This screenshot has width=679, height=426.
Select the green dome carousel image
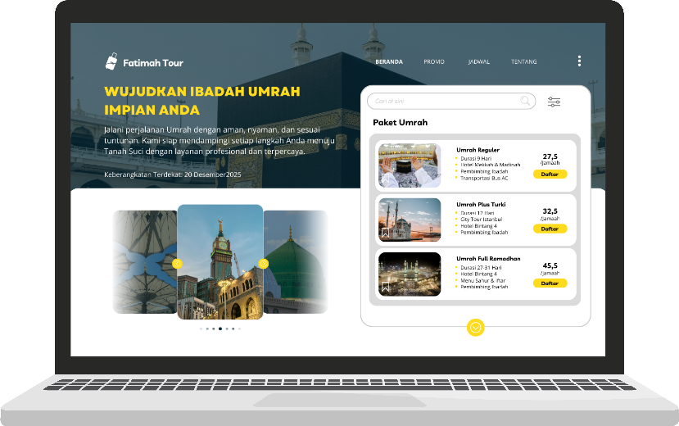click(296, 262)
